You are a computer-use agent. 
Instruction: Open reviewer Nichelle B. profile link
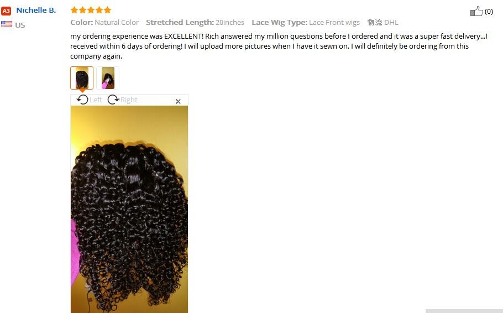36,11
